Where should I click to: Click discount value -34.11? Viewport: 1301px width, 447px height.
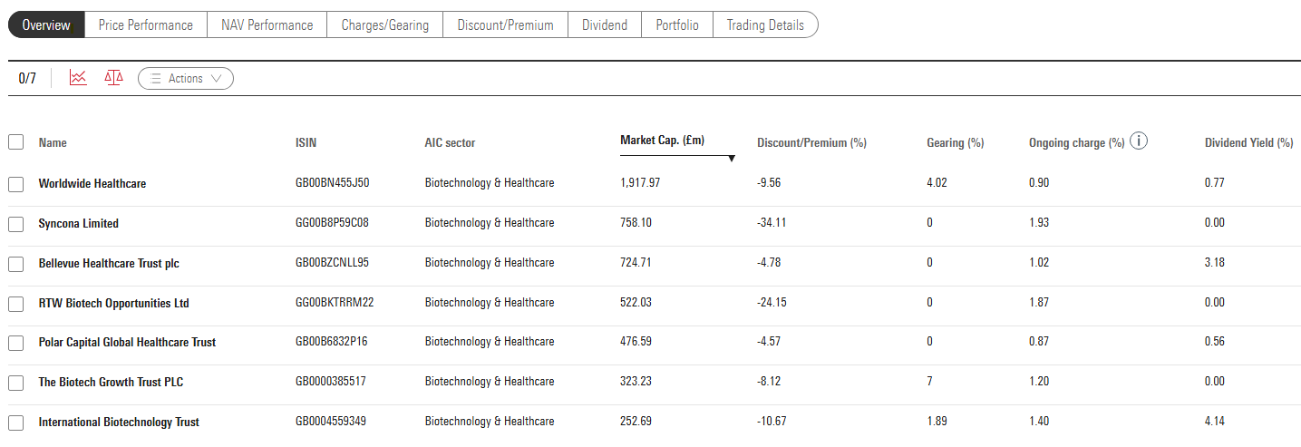click(x=772, y=222)
